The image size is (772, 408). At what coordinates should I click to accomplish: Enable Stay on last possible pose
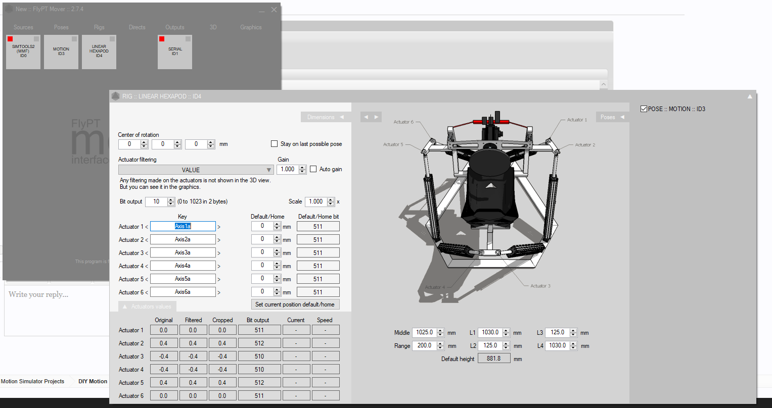click(275, 144)
